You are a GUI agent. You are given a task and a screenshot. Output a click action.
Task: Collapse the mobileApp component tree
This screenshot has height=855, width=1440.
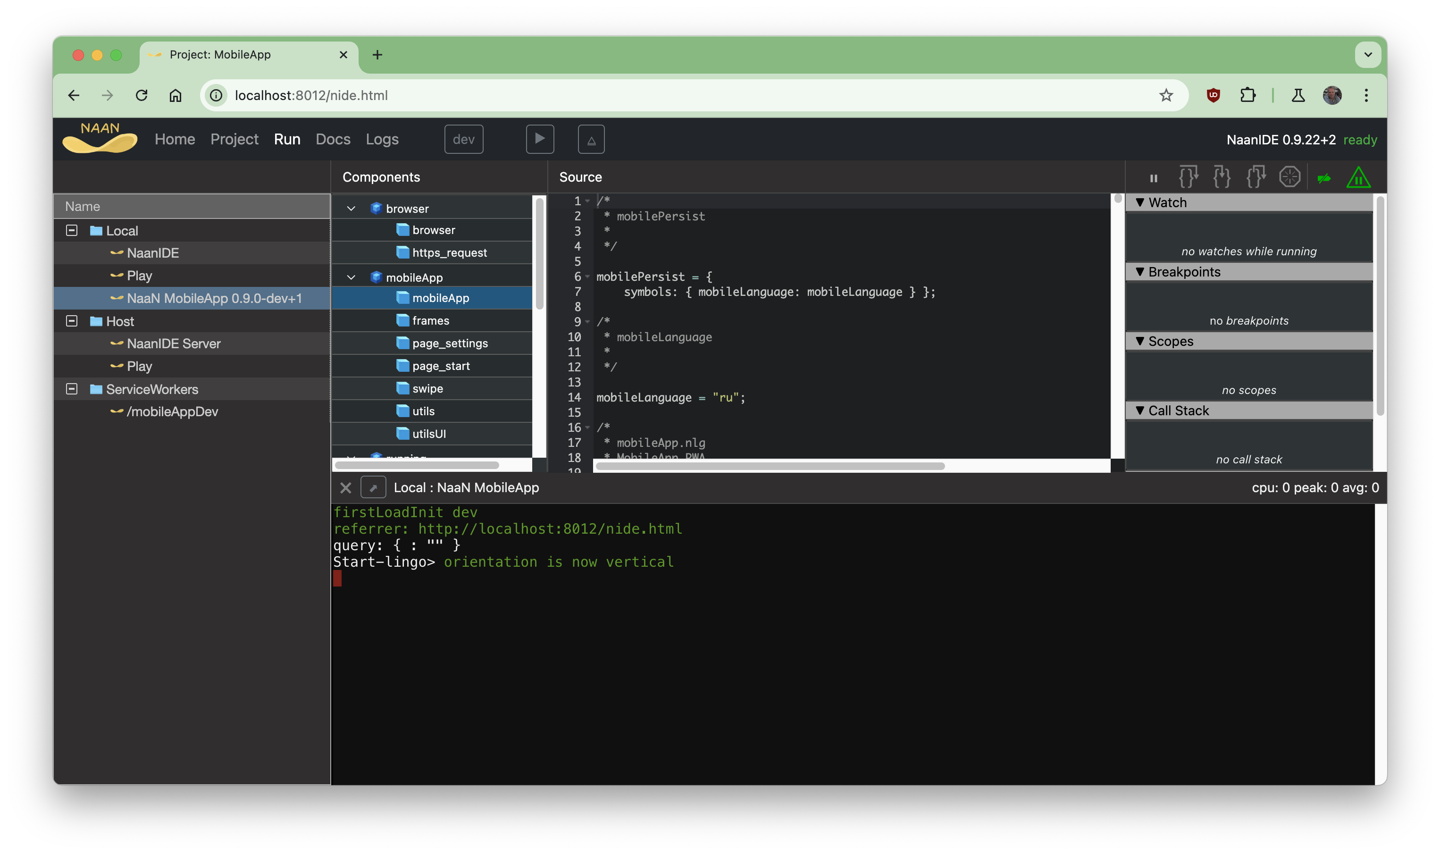[x=352, y=277]
